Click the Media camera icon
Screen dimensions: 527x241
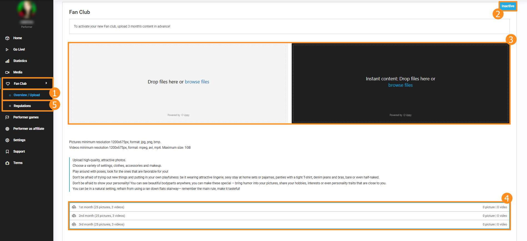pos(8,72)
